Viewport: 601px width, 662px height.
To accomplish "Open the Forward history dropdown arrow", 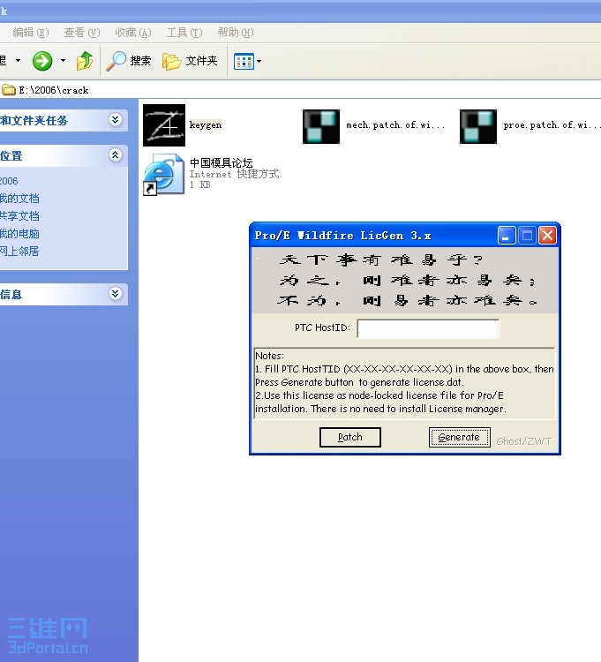I will point(63,61).
